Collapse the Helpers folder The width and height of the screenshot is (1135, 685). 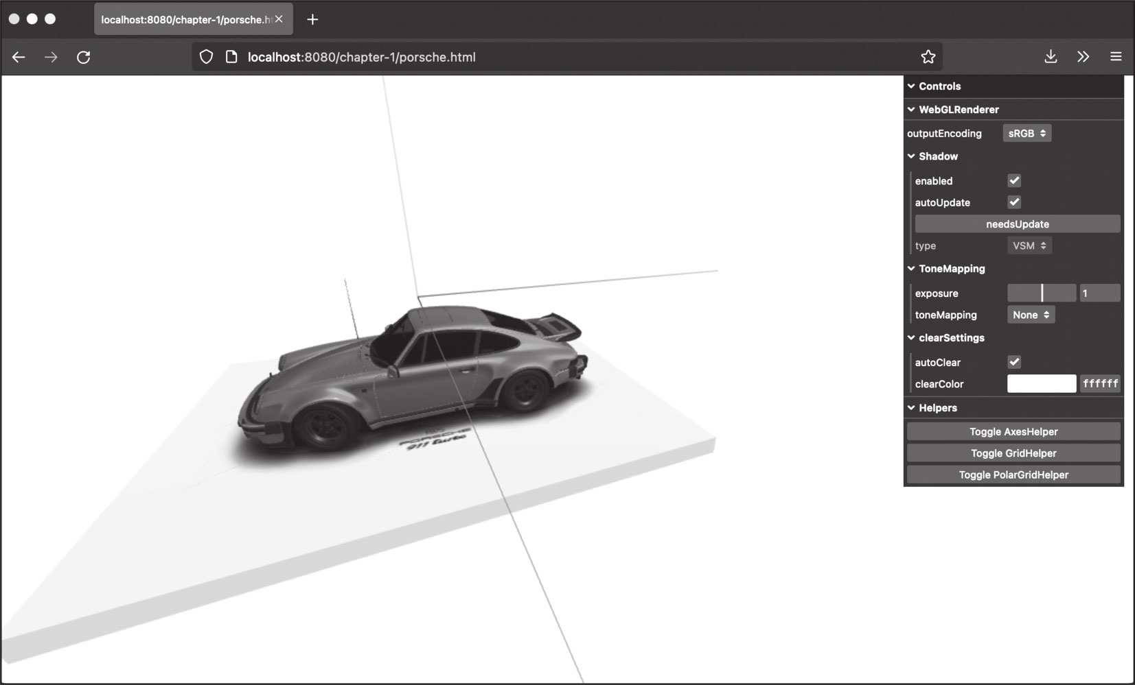tap(937, 408)
